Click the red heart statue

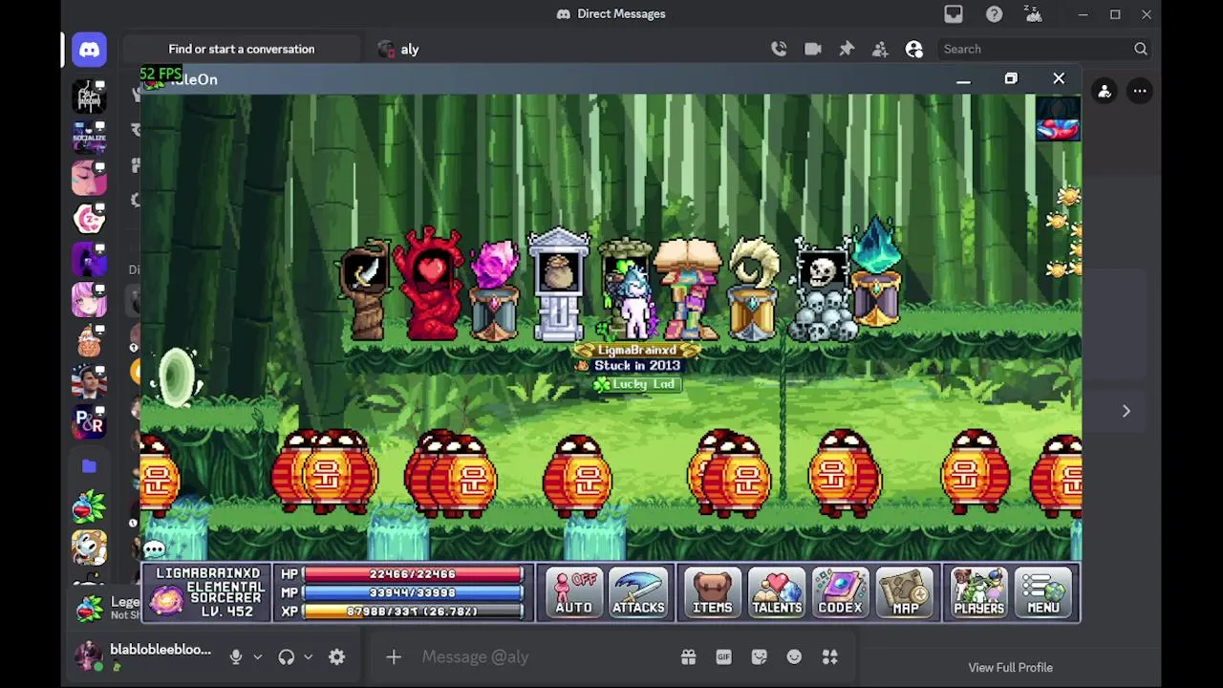430,285
